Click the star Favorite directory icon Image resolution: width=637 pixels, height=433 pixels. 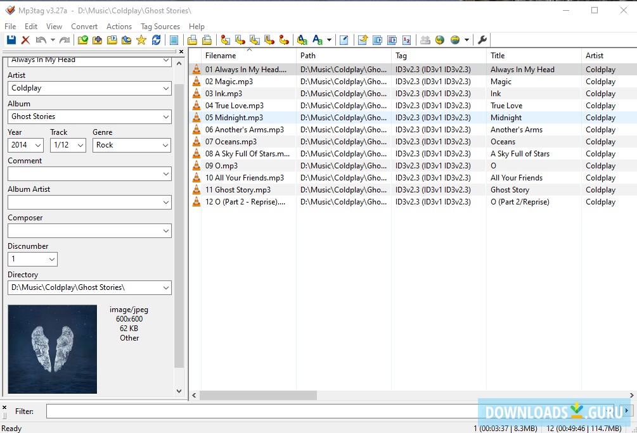click(141, 39)
